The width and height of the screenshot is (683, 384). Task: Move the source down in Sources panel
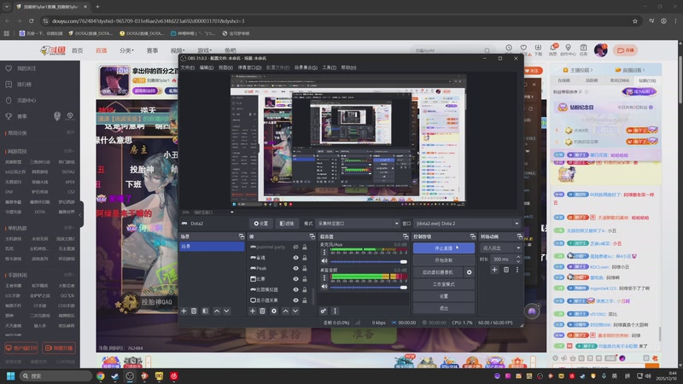(295, 311)
